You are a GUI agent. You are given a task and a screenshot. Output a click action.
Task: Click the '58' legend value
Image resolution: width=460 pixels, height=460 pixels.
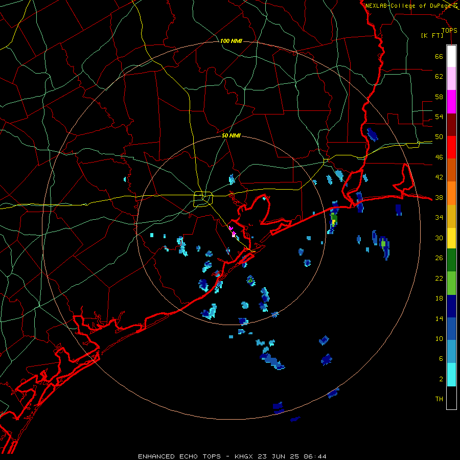[x=439, y=97]
